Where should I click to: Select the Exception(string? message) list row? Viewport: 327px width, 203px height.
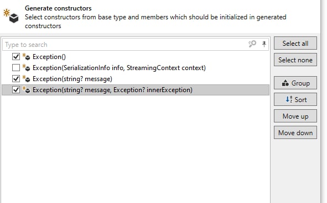click(136, 79)
